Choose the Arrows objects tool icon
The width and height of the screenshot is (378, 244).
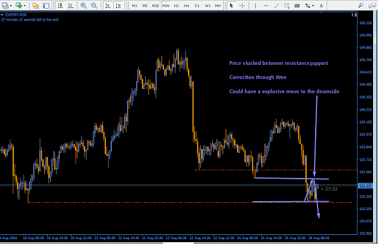point(308,5)
